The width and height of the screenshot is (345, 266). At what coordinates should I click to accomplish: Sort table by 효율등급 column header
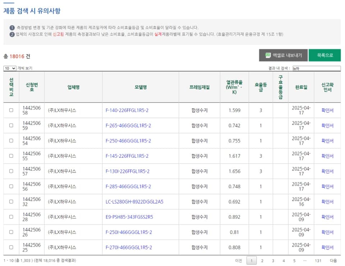point(261,87)
